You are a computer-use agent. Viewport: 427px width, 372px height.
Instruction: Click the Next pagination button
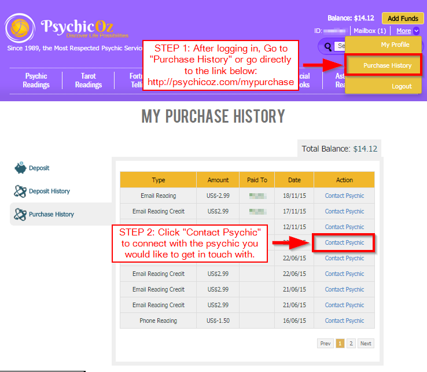pyautogui.click(x=366, y=344)
